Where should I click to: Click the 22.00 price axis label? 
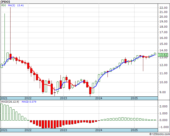coord(163,8)
